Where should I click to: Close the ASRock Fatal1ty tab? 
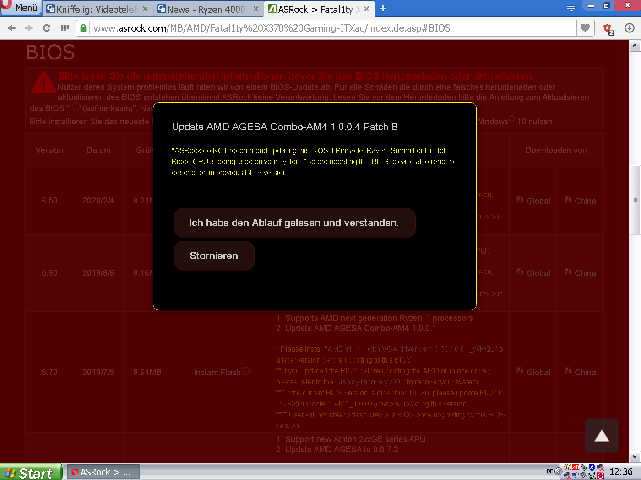367,9
